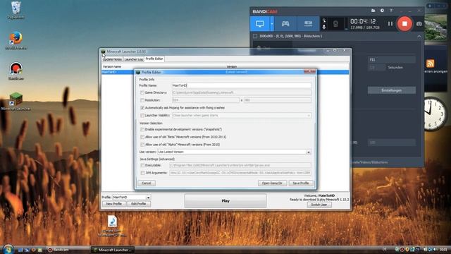This screenshot has width=451, height=254.
Task: Select Bandicam HDMI device recording mode
Action: [308, 23]
